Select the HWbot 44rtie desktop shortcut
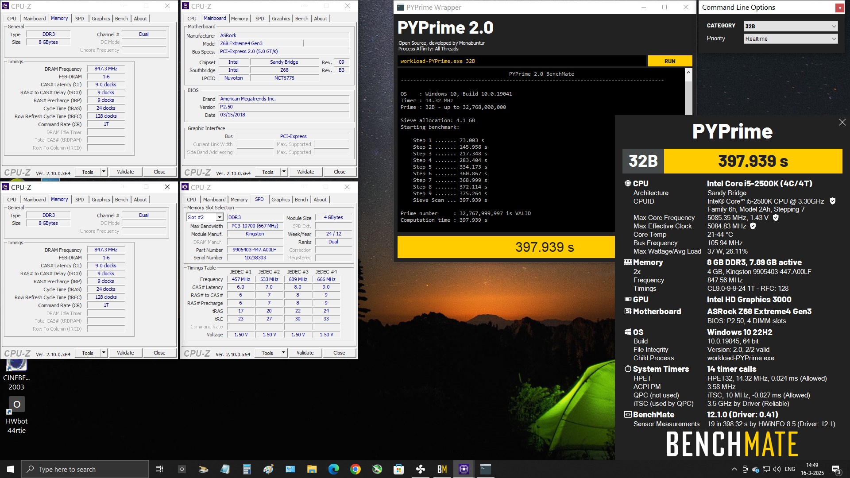850x478 pixels. pos(16,415)
